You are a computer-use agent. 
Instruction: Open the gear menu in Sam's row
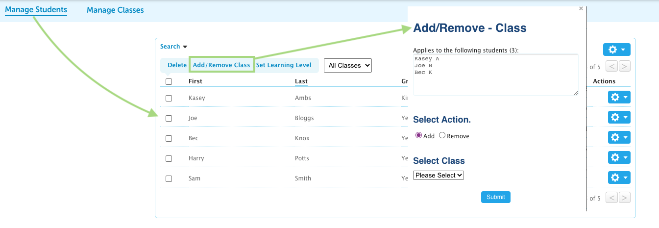pos(619,177)
